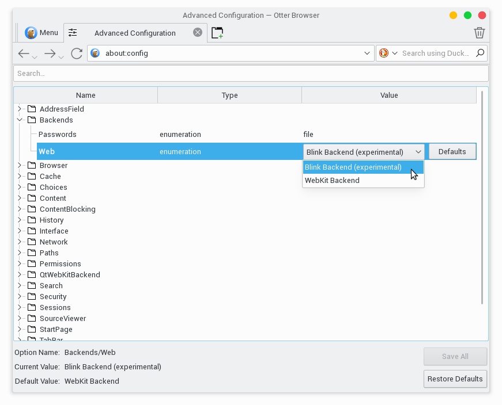Open address bar history dropdown
502x405 pixels.
coord(367,53)
